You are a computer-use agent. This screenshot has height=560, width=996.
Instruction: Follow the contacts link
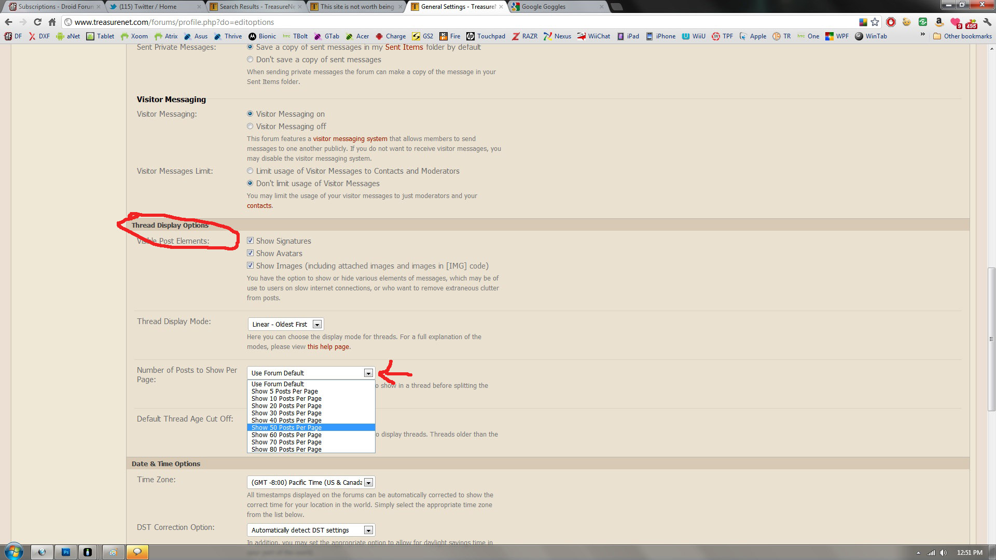[x=259, y=205]
